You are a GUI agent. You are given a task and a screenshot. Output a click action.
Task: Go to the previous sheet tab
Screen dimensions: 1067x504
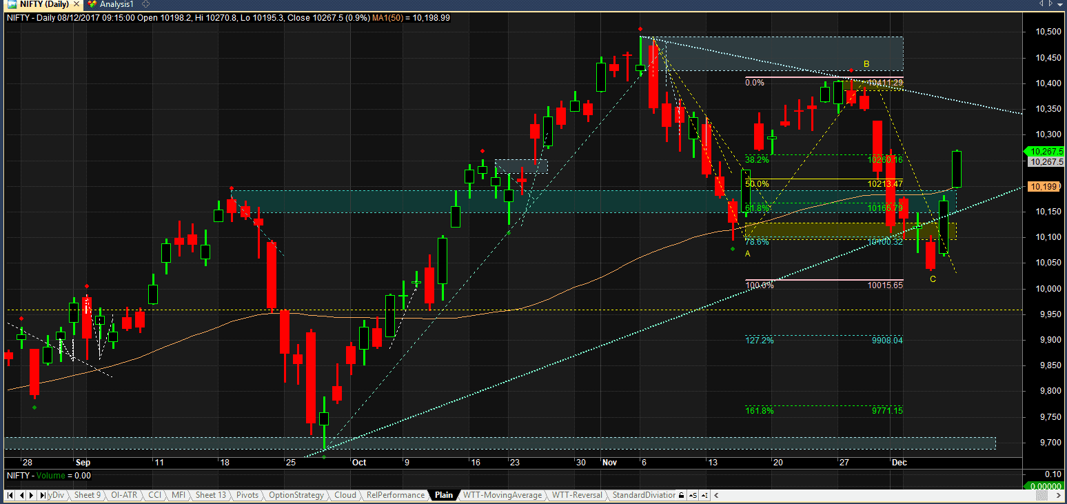21,495
